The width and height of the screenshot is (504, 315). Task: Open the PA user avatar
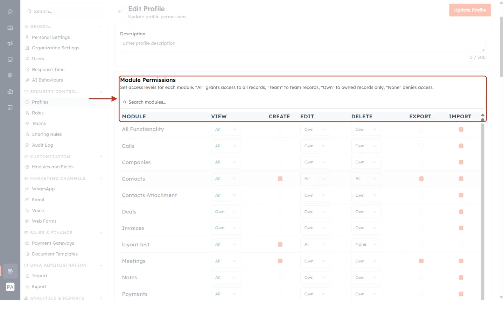point(10,287)
